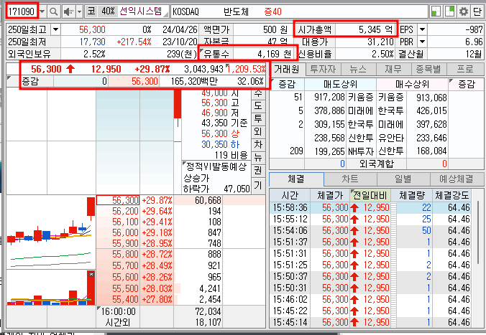Click the 증감 label left of order book
This screenshot has width=486, height=335.
click(x=30, y=82)
